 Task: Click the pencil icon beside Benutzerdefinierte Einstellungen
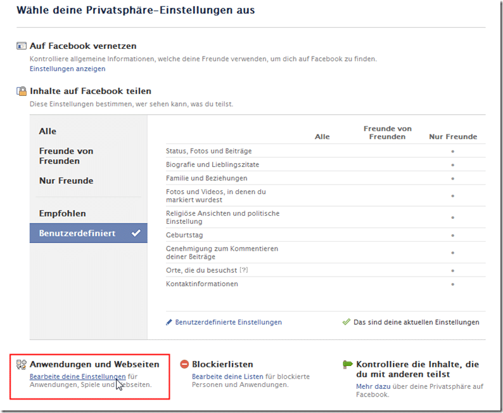pyautogui.click(x=169, y=322)
